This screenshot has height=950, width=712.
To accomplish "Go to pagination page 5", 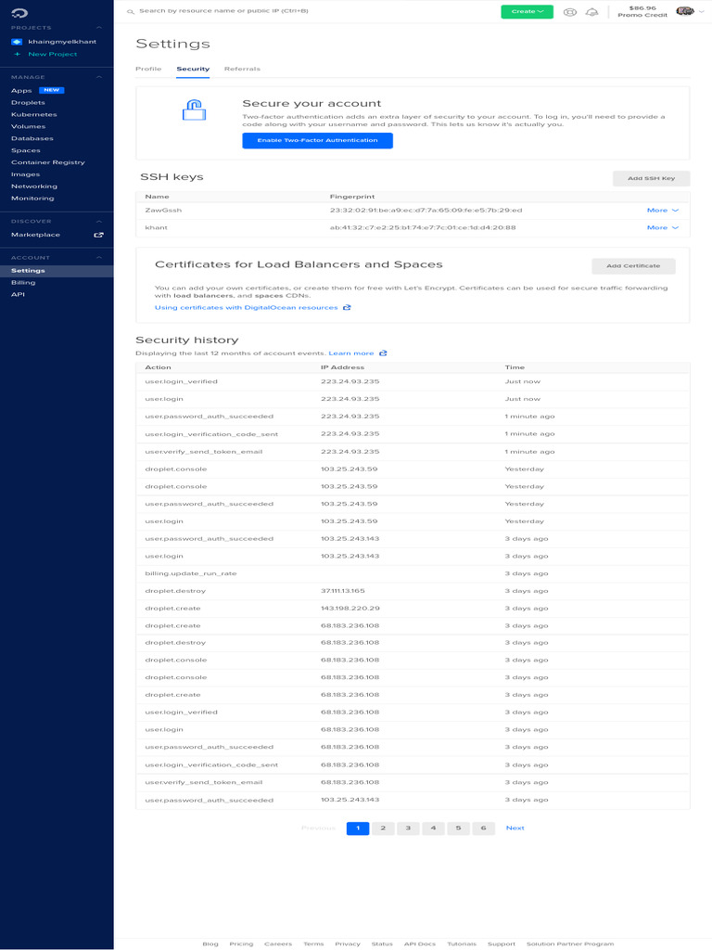I will pyautogui.click(x=458, y=828).
